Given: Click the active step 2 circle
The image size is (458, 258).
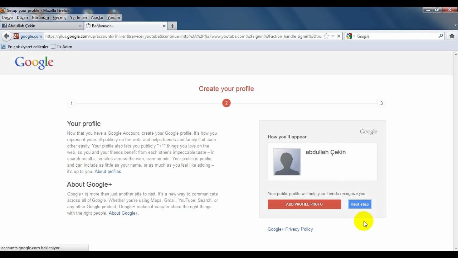Looking at the screenshot, I should [226, 103].
